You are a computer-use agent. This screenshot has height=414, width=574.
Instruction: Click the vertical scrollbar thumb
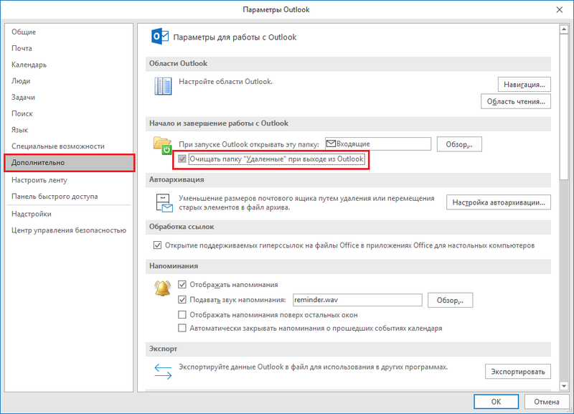point(564,106)
